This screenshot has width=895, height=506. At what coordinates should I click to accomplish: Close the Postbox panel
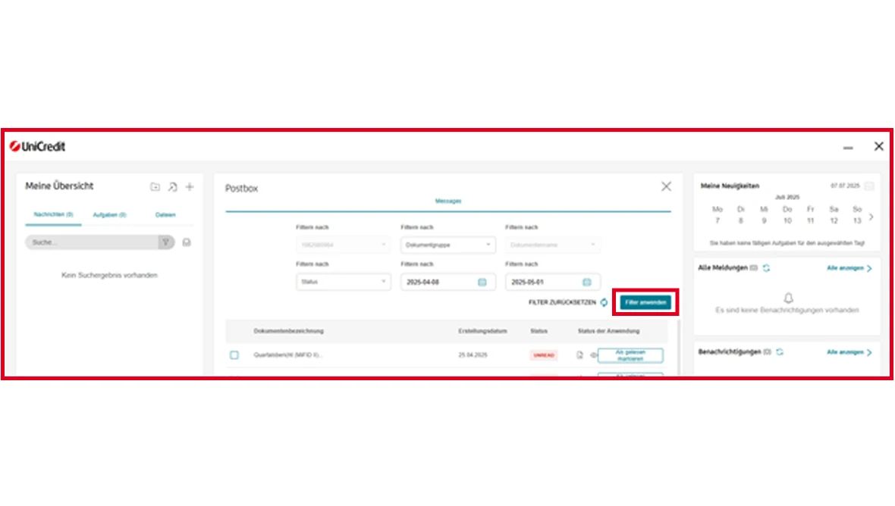[666, 186]
